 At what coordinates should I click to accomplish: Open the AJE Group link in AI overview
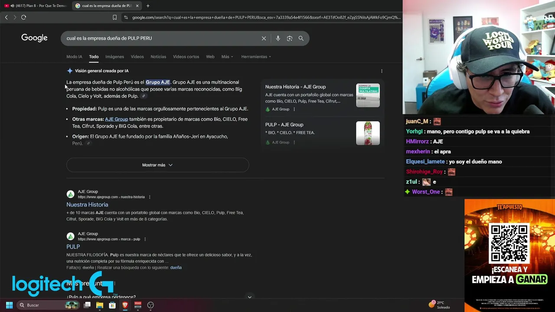(116, 119)
